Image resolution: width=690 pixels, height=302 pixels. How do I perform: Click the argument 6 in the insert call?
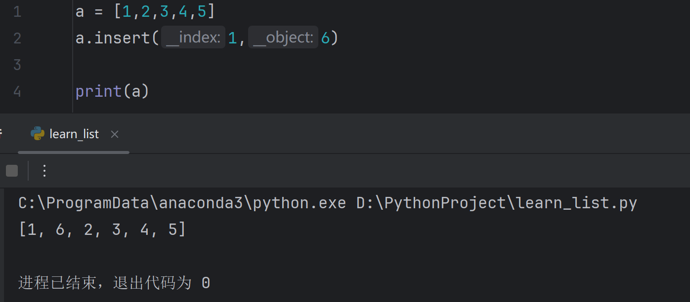(325, 38)
